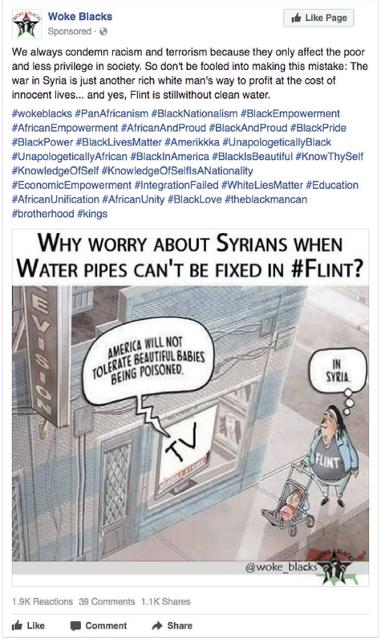Click the Comment button text
Screen dimensions: 381x643
pyautogui.click(x=106, y=626)
